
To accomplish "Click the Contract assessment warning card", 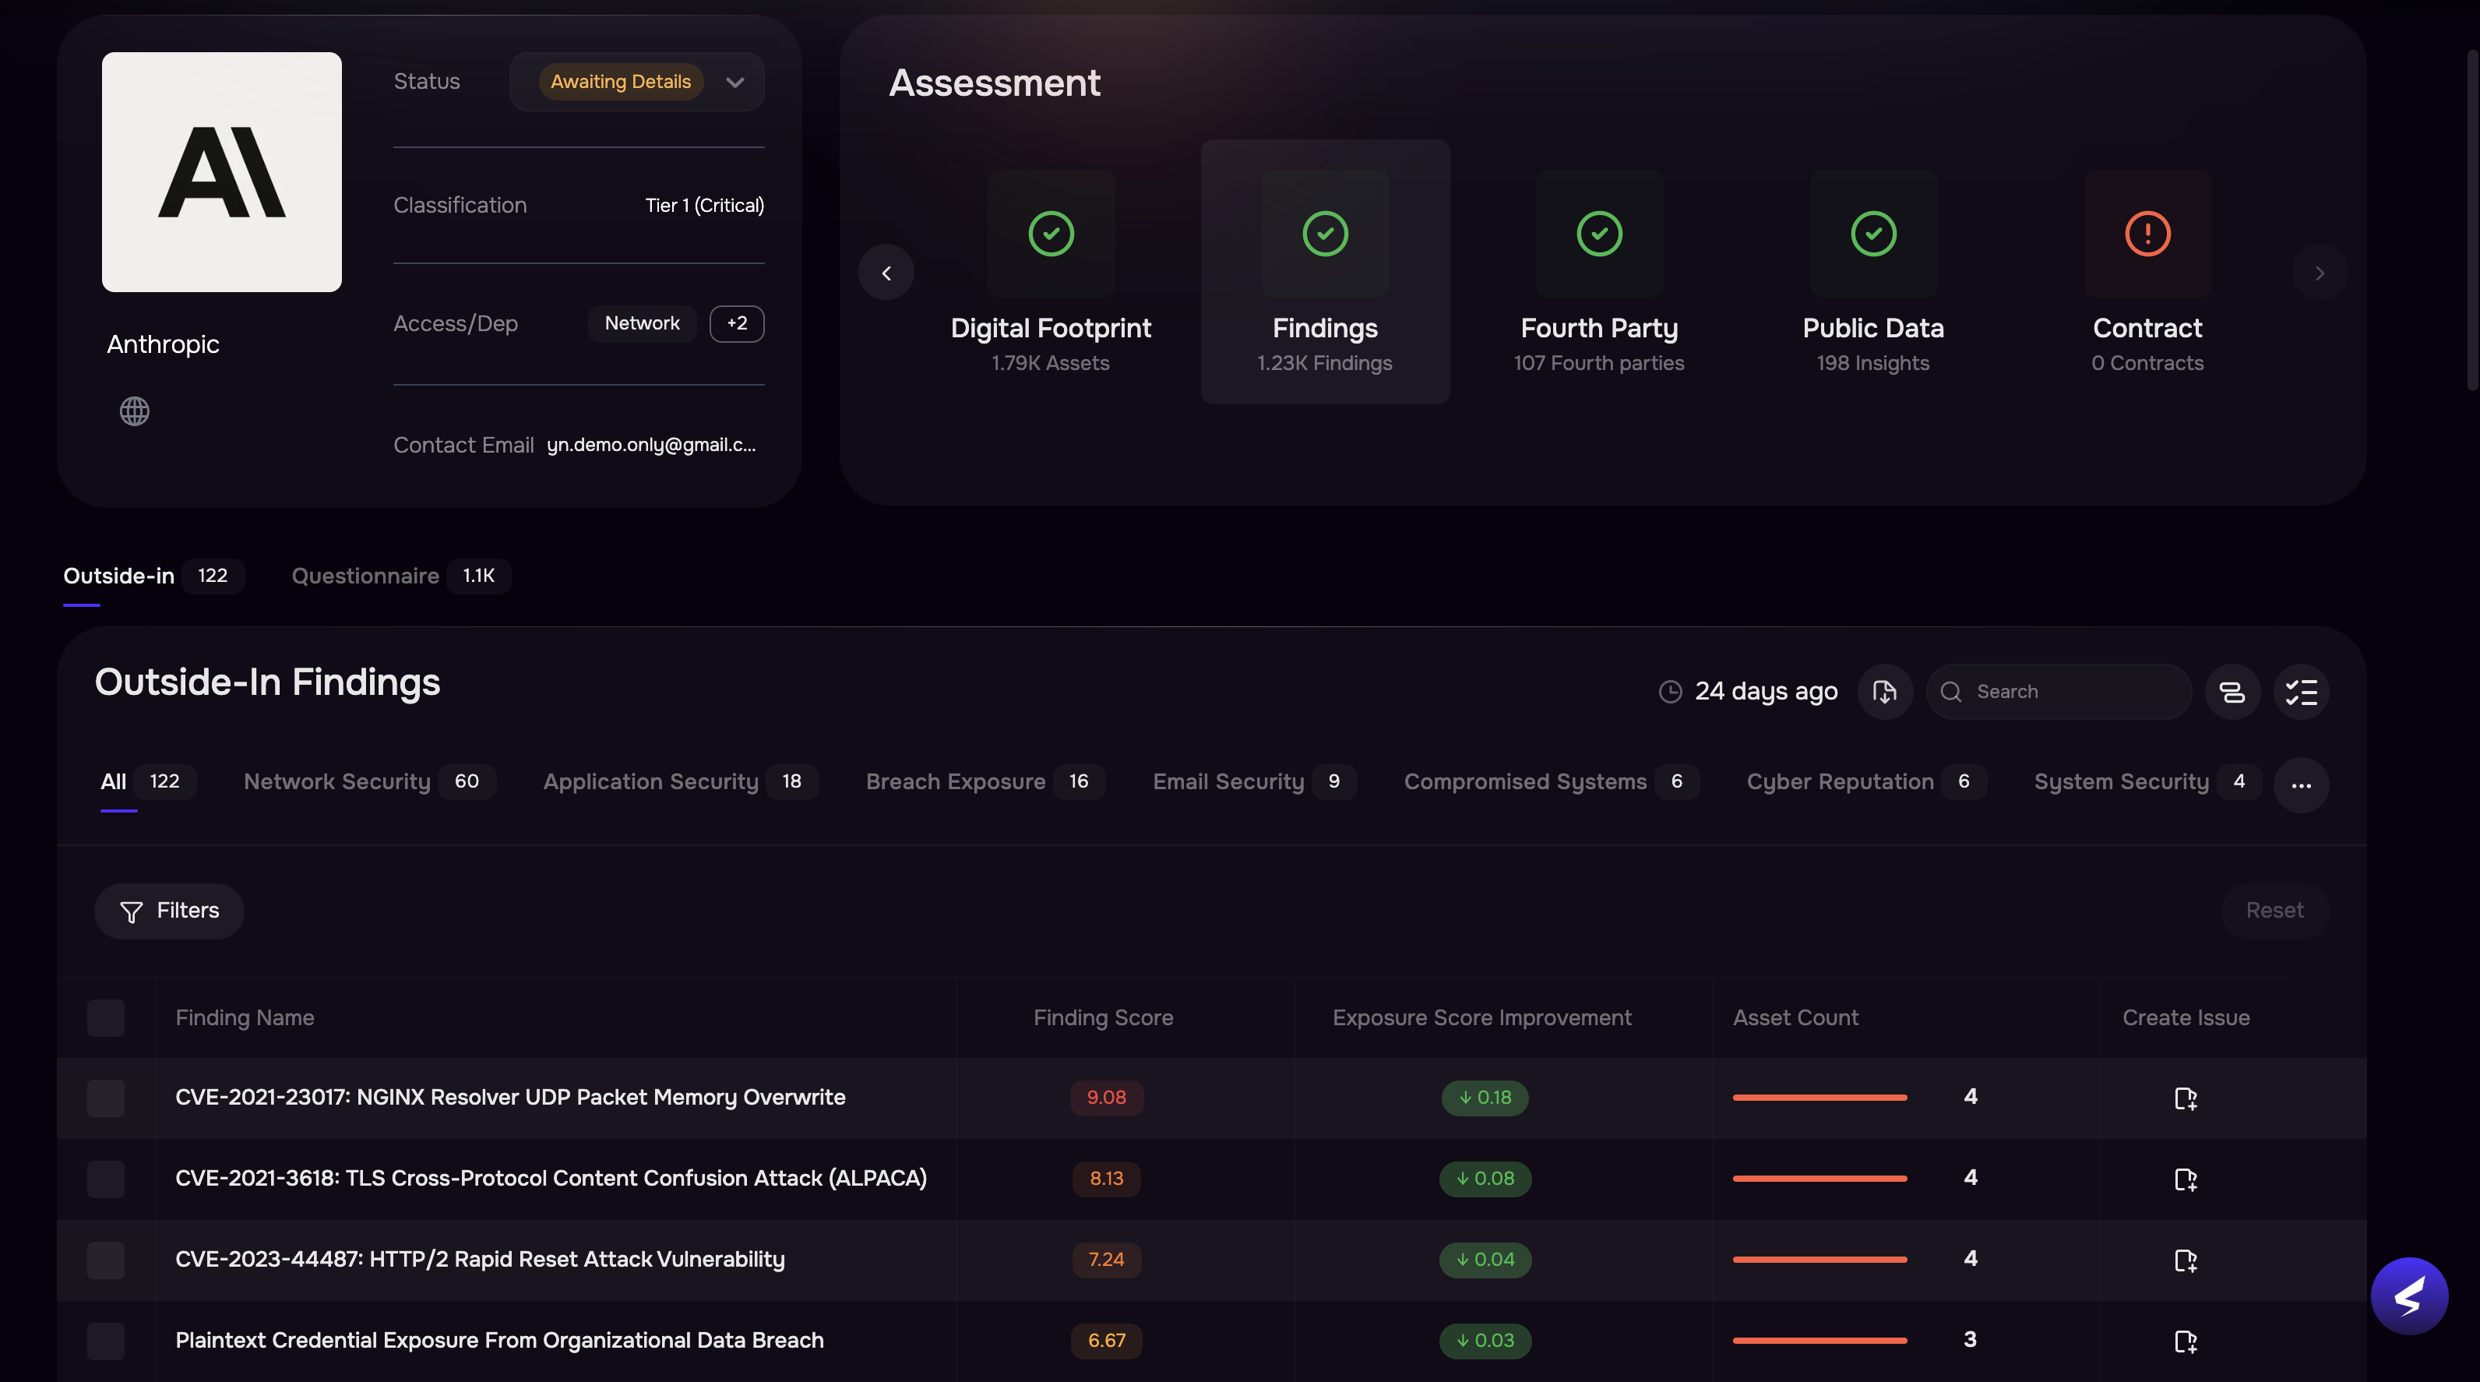I will (x=2147, y=272).
